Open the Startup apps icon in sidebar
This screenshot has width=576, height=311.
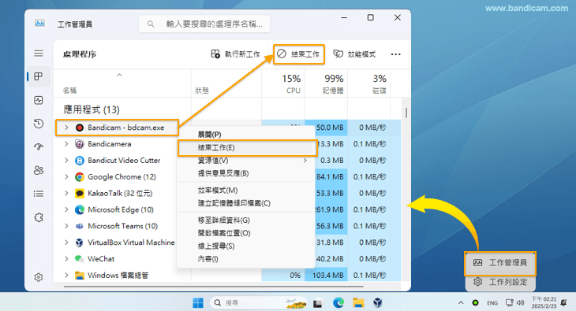click(x=39, y=146)
